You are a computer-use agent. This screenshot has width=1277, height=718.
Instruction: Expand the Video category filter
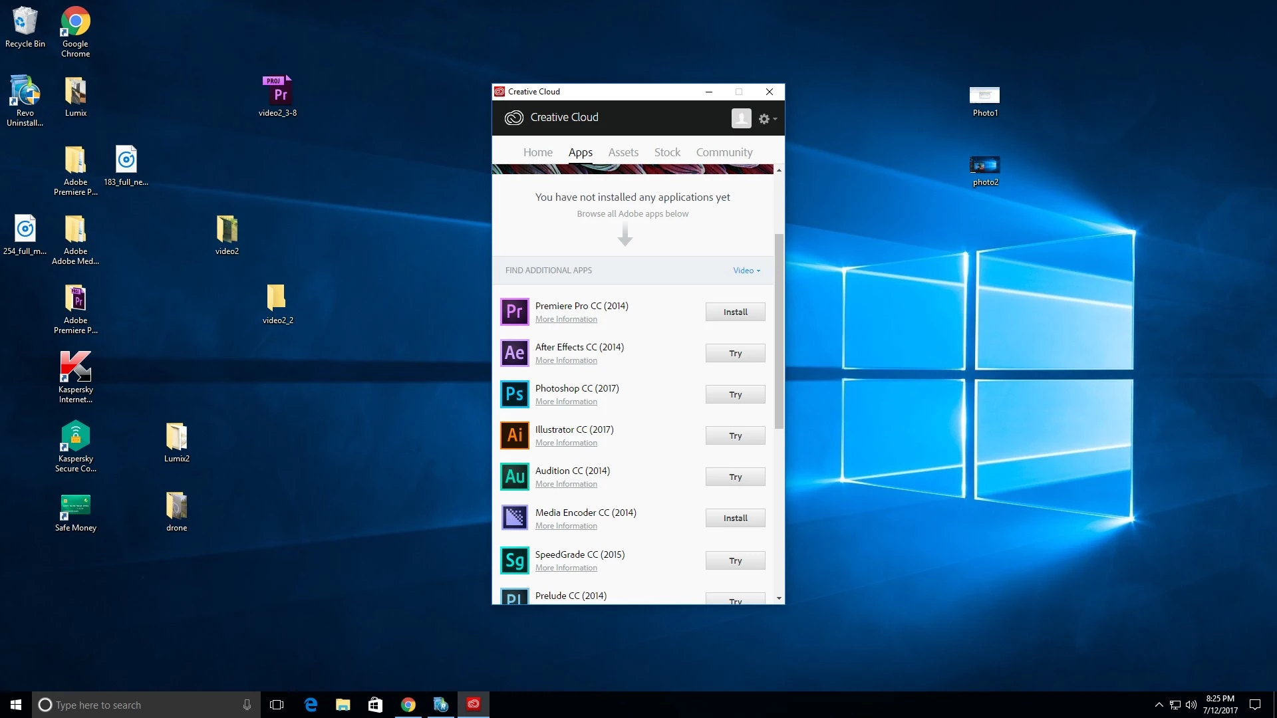(746, 271)
